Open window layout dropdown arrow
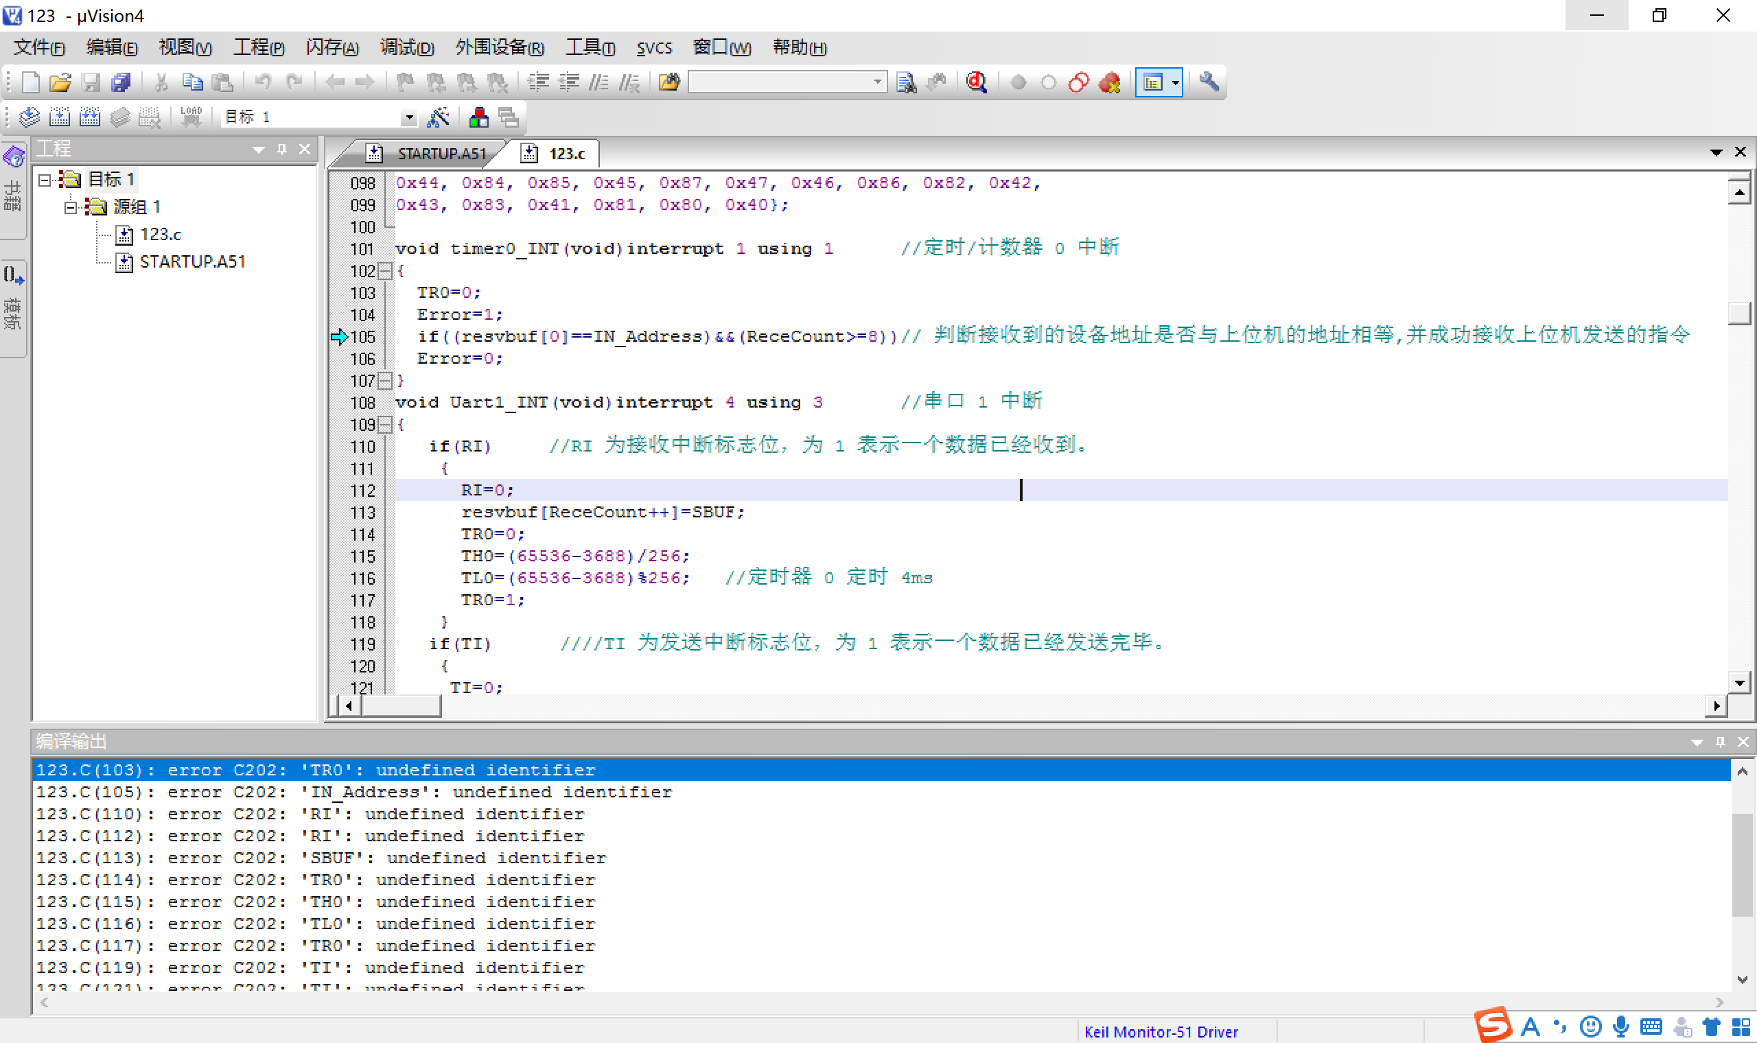Screen dimensions: 1757x1043 pos(1175,82)
